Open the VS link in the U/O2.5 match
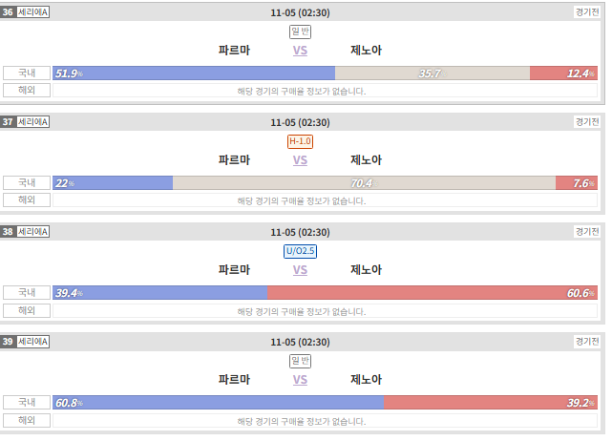 300,270
